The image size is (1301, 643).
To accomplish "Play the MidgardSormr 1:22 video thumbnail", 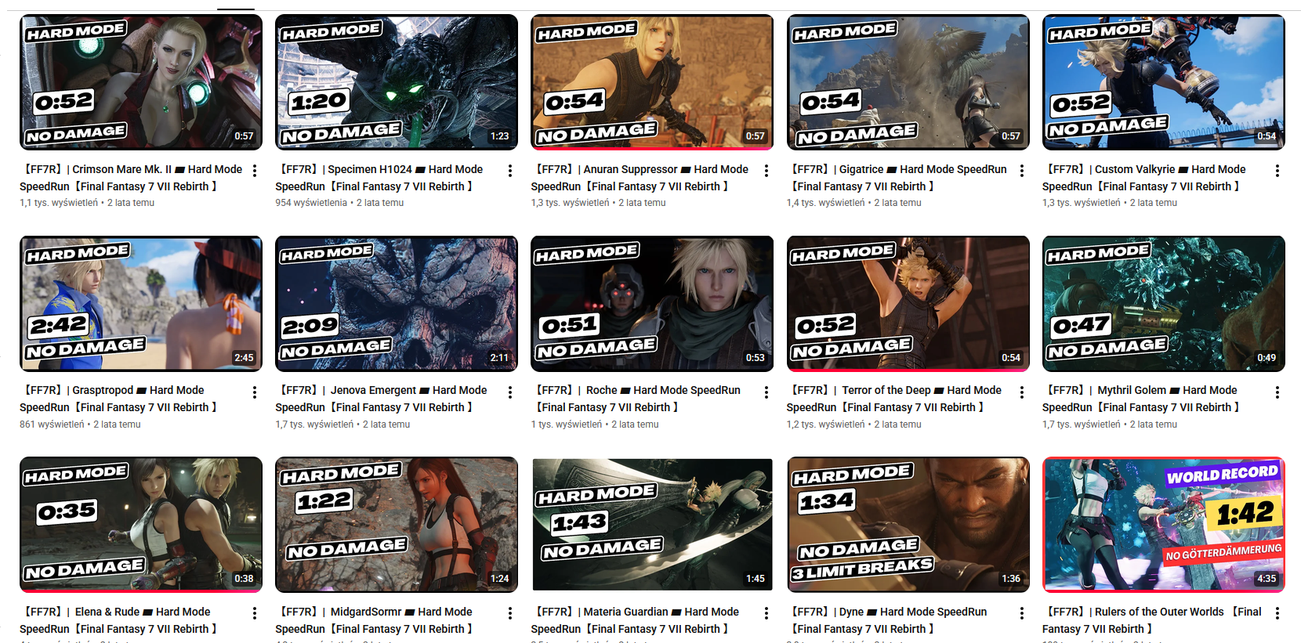I will 397,525.
